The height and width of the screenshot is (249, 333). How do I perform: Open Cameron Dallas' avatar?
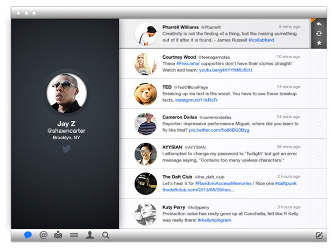[x=146, y=124]
